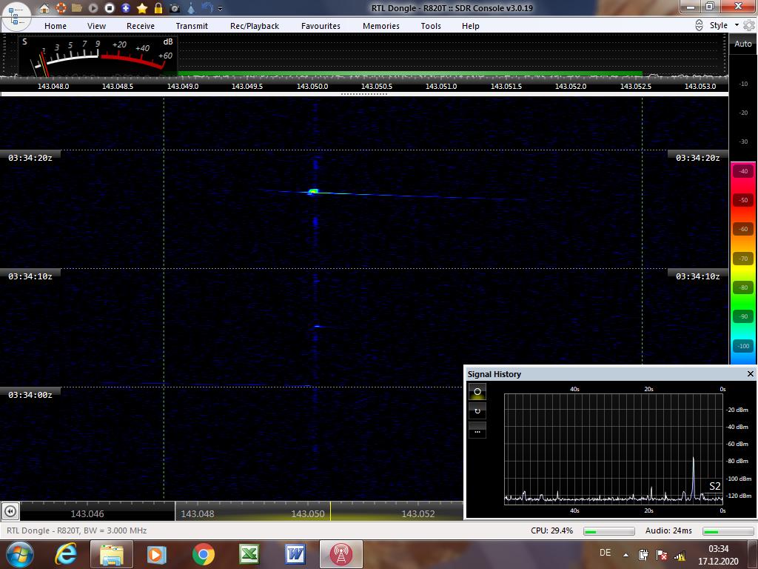Click the SDR Console taskbar icon
758x569 pixels.
pyautogui.click(x=341, y=554)
